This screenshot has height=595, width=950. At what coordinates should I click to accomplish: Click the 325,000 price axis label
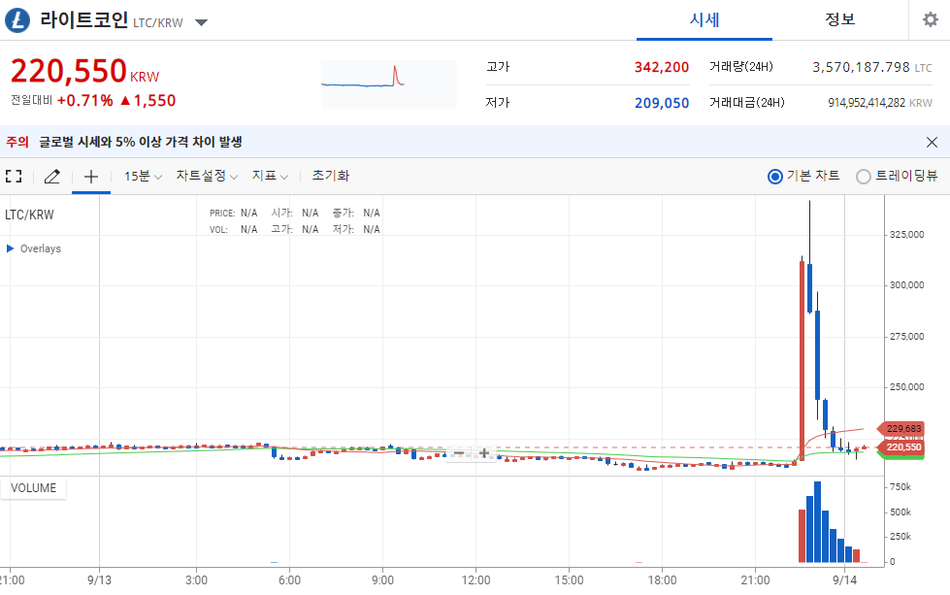[906, 235]
